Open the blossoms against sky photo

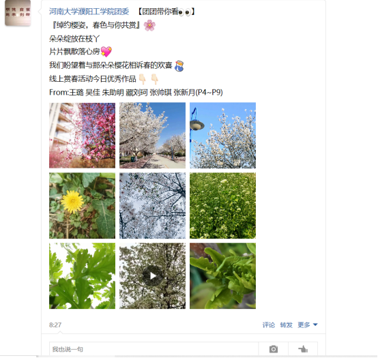[152, 205]
